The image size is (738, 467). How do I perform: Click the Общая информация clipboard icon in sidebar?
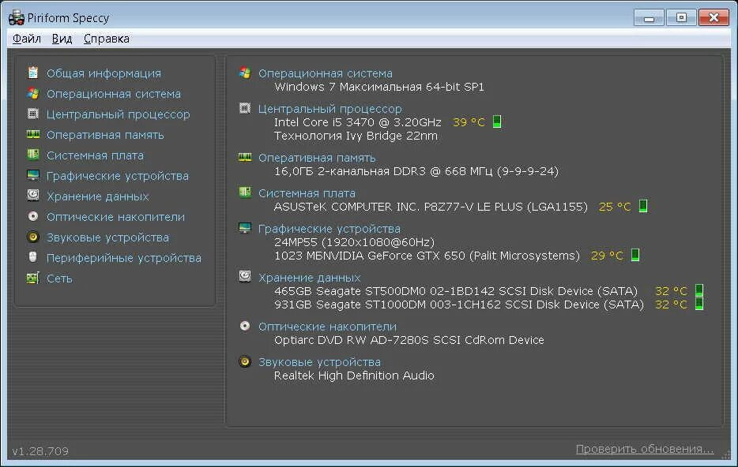coord(33,73)
